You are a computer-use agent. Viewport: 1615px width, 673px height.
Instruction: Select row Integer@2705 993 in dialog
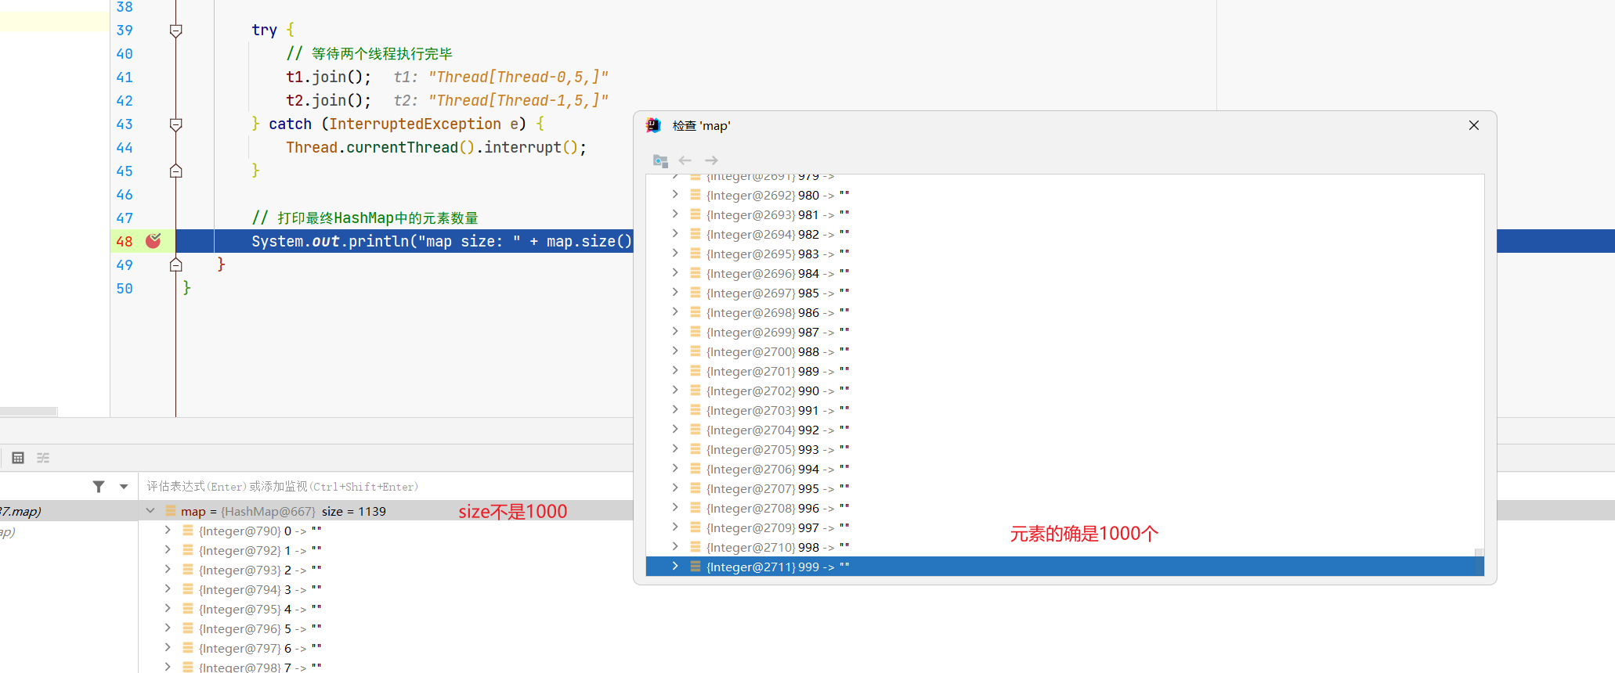coord(1060,449)
